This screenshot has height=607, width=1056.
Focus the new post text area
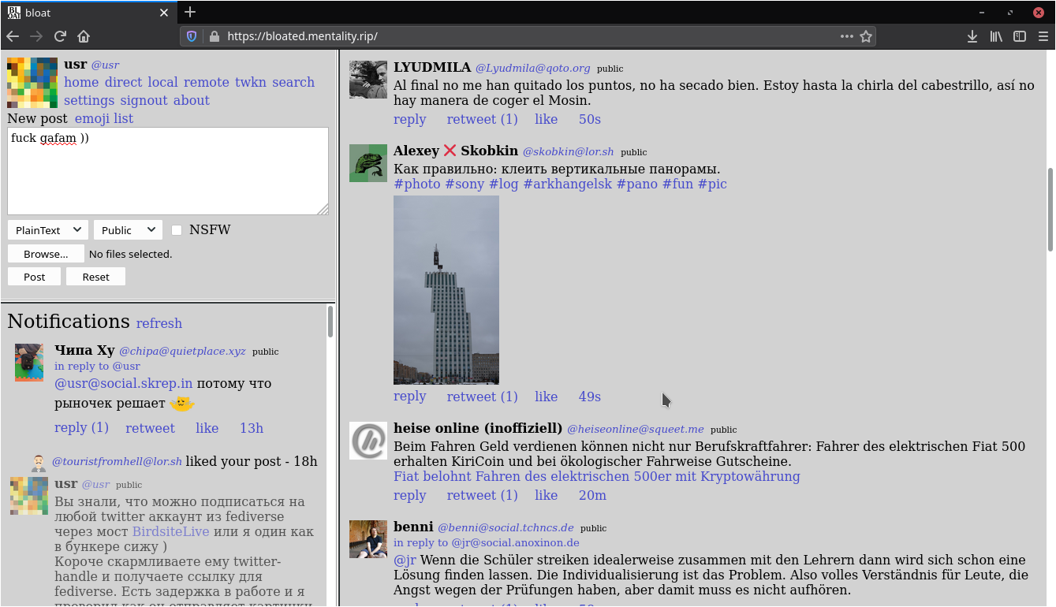tap(168, 171)
